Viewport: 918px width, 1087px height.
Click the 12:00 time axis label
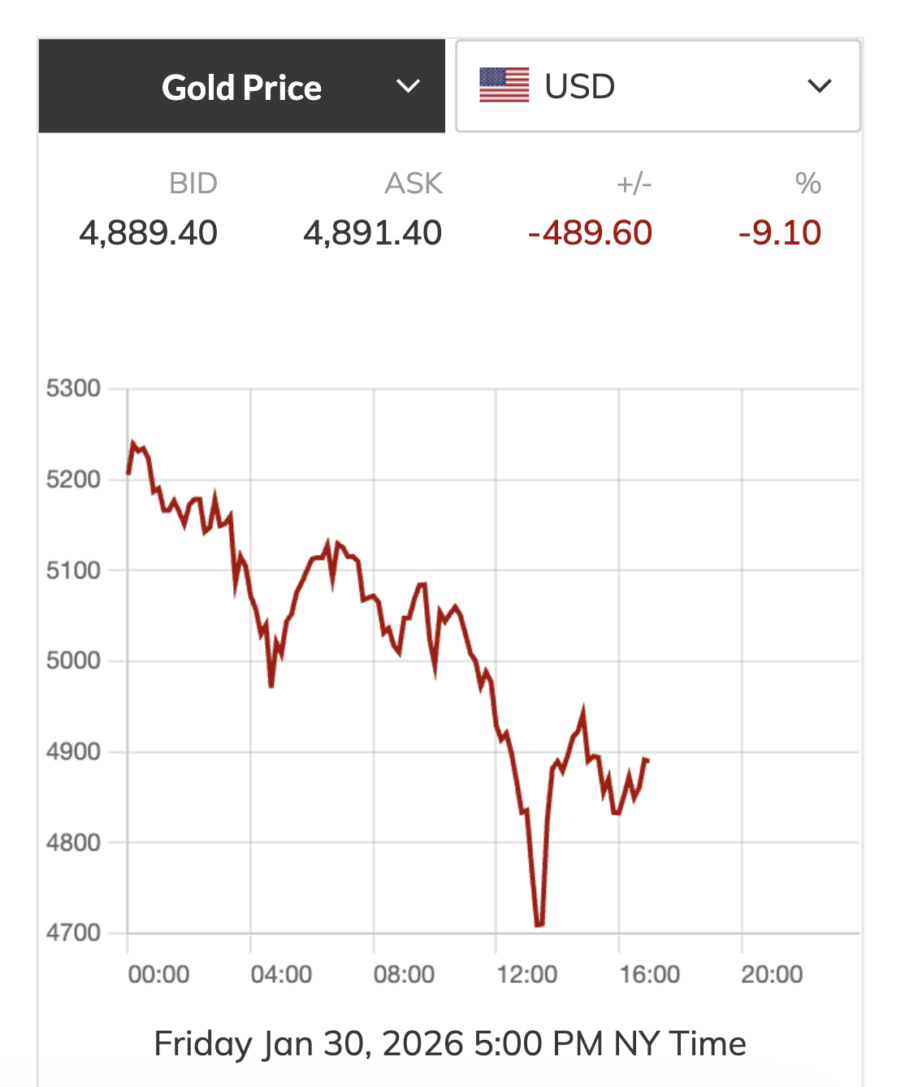pyautogui.click(x=527, y=974)
